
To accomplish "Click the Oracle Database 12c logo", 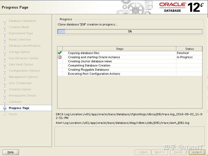I will (x=181, y=7).
